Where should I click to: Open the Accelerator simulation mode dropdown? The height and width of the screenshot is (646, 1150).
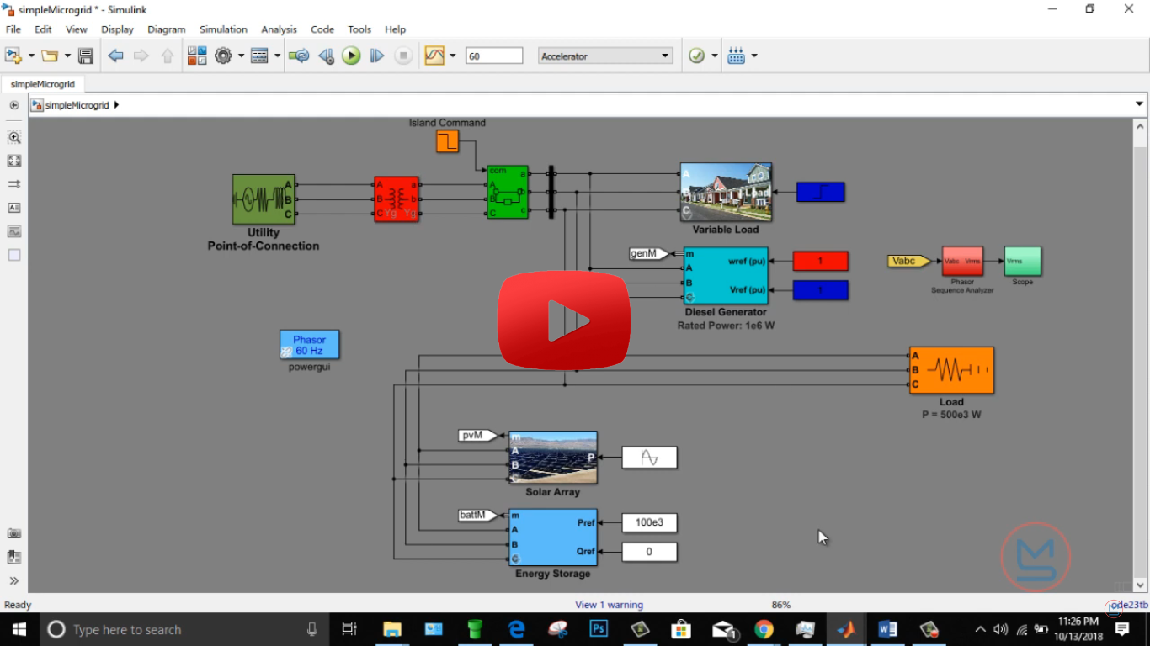[605, 56]
